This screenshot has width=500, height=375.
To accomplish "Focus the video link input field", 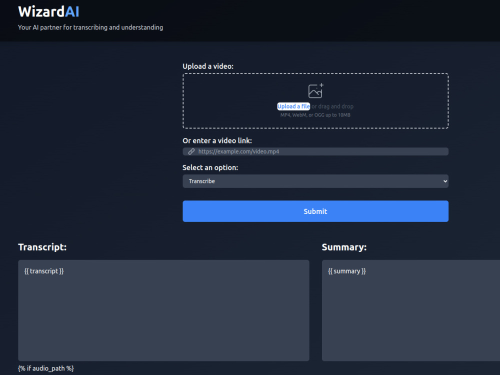I will point(315,151).
